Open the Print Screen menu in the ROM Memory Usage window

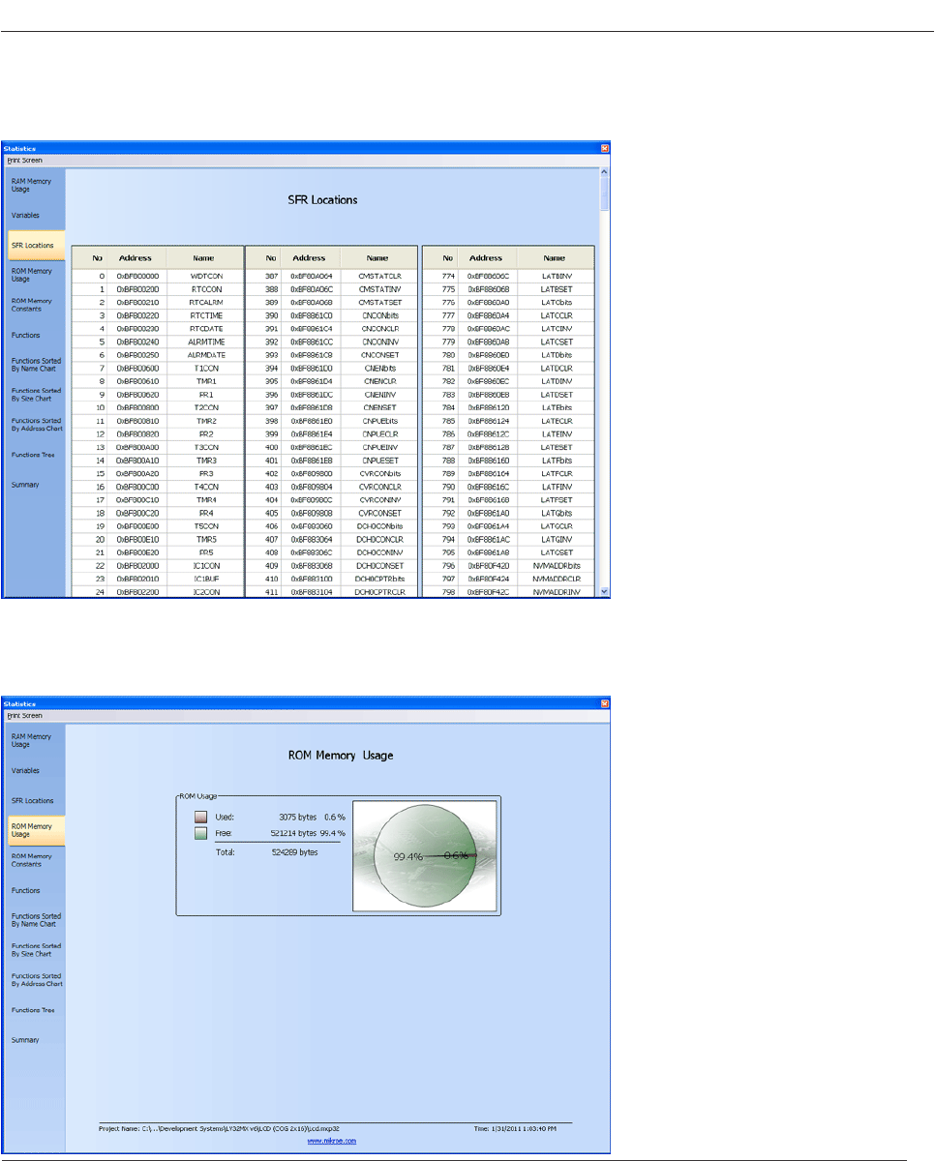point(25,716)
